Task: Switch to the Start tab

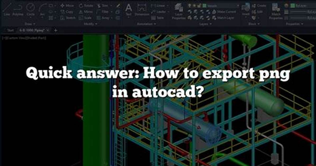Action: click(10, 30)
